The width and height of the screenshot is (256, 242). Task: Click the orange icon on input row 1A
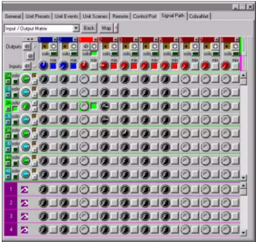(34, 75)
